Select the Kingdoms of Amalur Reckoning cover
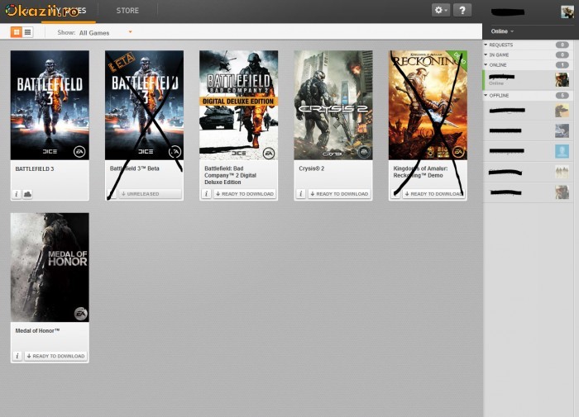The width and height of the screenshot is (579, 417). coord(428,105)
